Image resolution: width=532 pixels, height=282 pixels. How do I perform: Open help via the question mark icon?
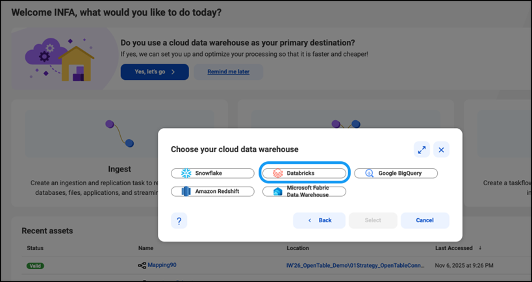179,221
